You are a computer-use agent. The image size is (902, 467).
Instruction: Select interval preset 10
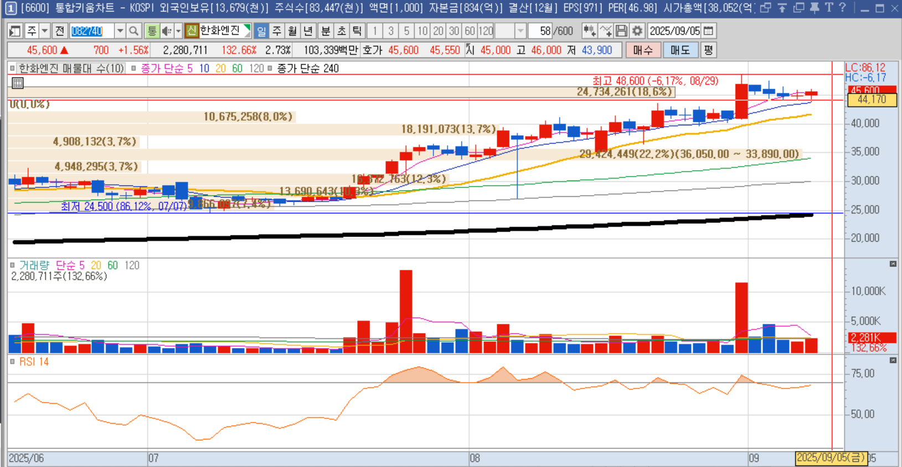coord(422,31)
